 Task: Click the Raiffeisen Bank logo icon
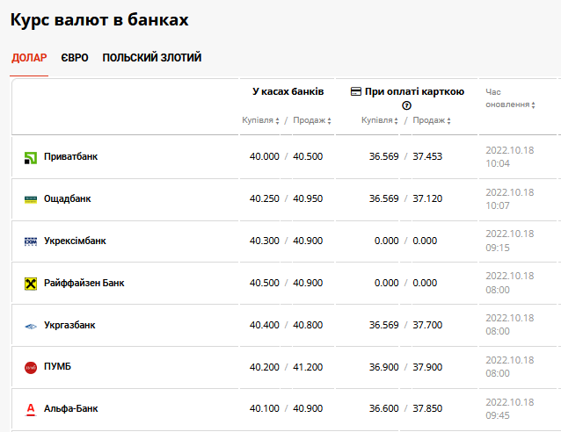[x=31, y=284]
